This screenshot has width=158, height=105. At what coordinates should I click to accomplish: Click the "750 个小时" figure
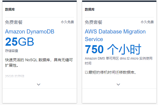113,49
